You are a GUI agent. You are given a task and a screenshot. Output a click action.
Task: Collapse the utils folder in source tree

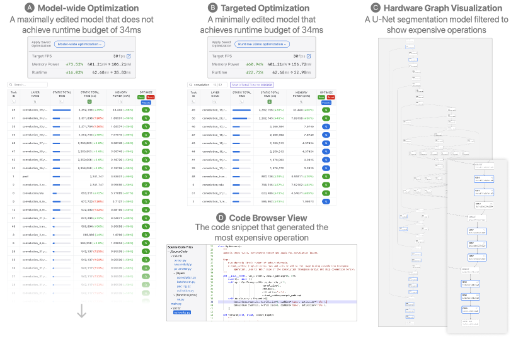172,308
